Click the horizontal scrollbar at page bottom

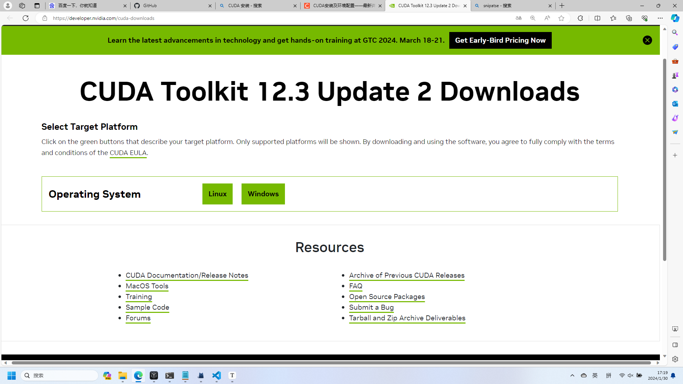[x=331, y=363]
